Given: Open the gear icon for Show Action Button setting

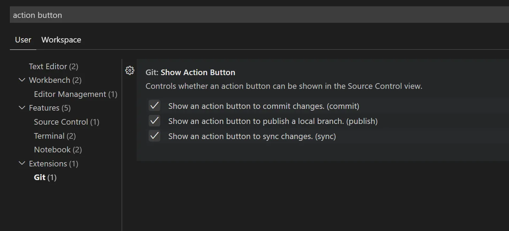Looking at the screenshot, I should pyautogui.click(x=130, y=71).
